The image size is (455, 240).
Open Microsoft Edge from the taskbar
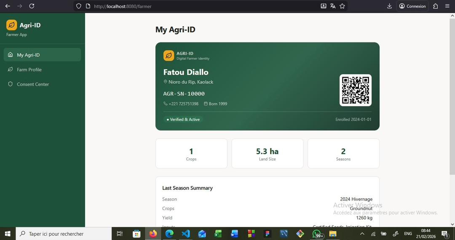coord(169,234)
